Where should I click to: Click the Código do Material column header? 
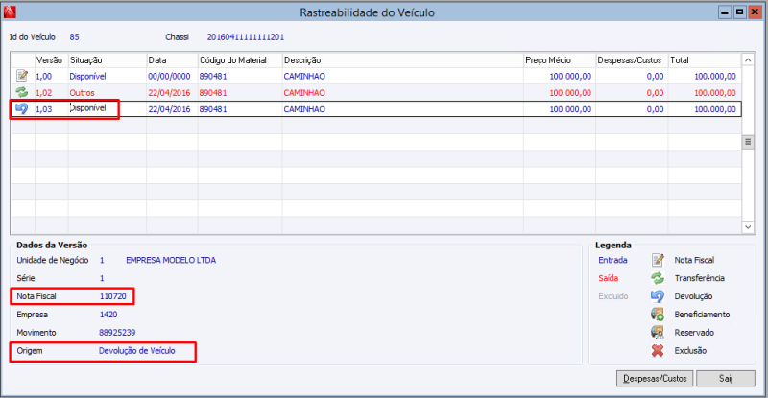coord(240,60)
